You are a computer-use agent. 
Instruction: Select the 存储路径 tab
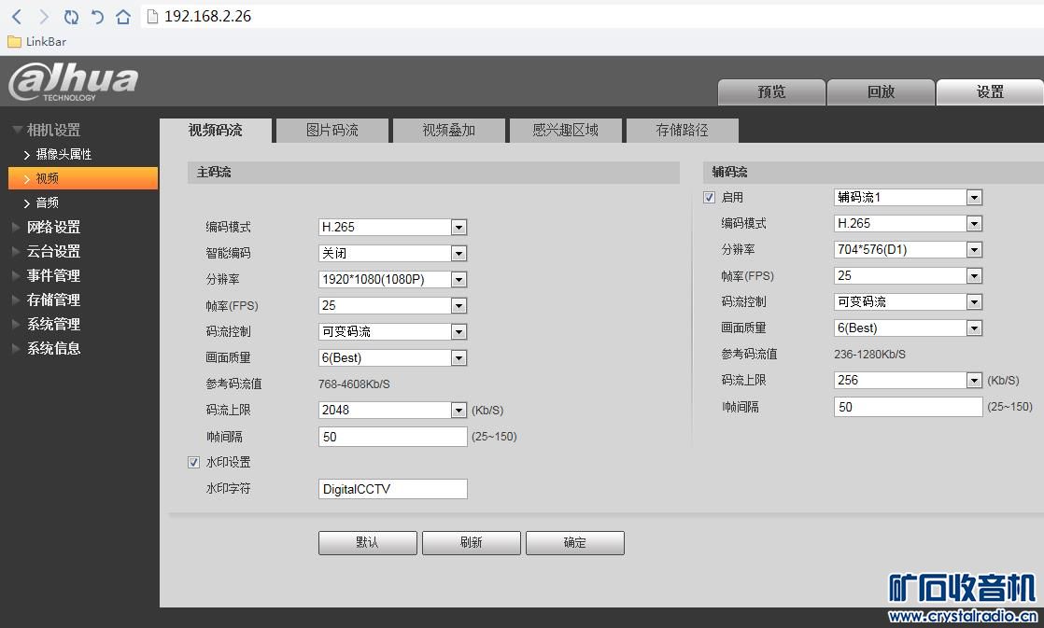click(x=682, y=131)
